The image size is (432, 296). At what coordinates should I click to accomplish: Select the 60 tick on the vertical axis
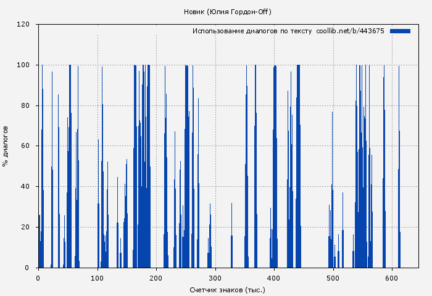point(25,146)
